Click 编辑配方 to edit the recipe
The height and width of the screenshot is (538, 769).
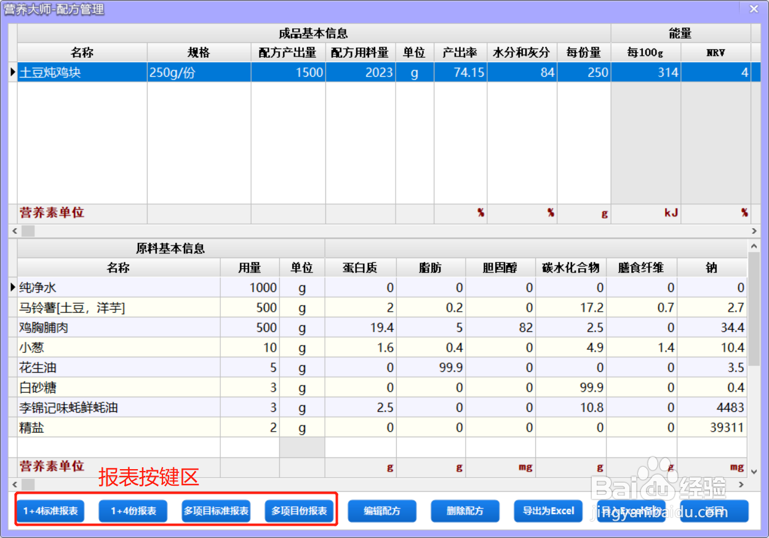tap(382, 511)
